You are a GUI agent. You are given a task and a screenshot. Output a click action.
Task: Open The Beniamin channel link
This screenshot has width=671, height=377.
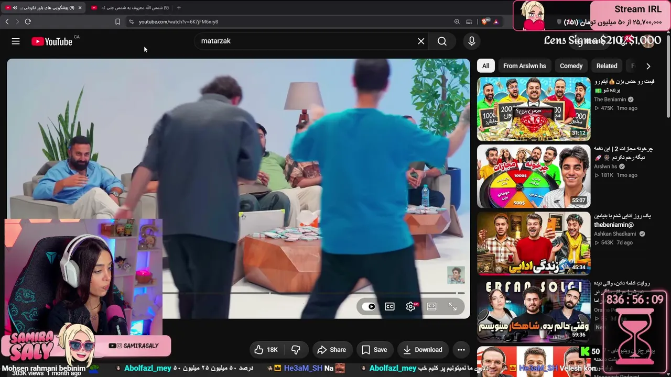[x=610, y=99]
